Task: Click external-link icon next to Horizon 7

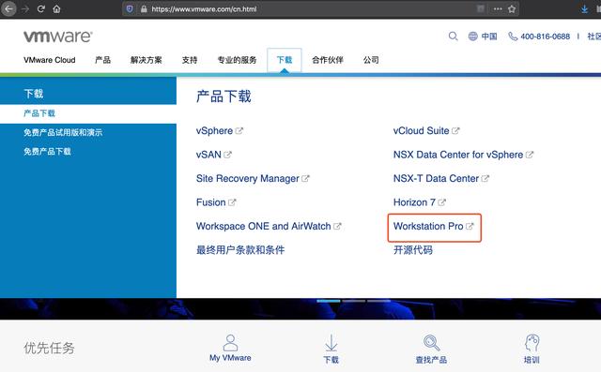Action: point(441,202)
